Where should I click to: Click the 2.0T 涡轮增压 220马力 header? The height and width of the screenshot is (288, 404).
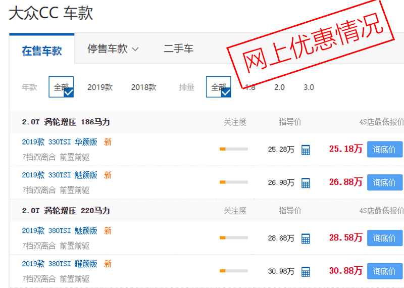[66, 211]
